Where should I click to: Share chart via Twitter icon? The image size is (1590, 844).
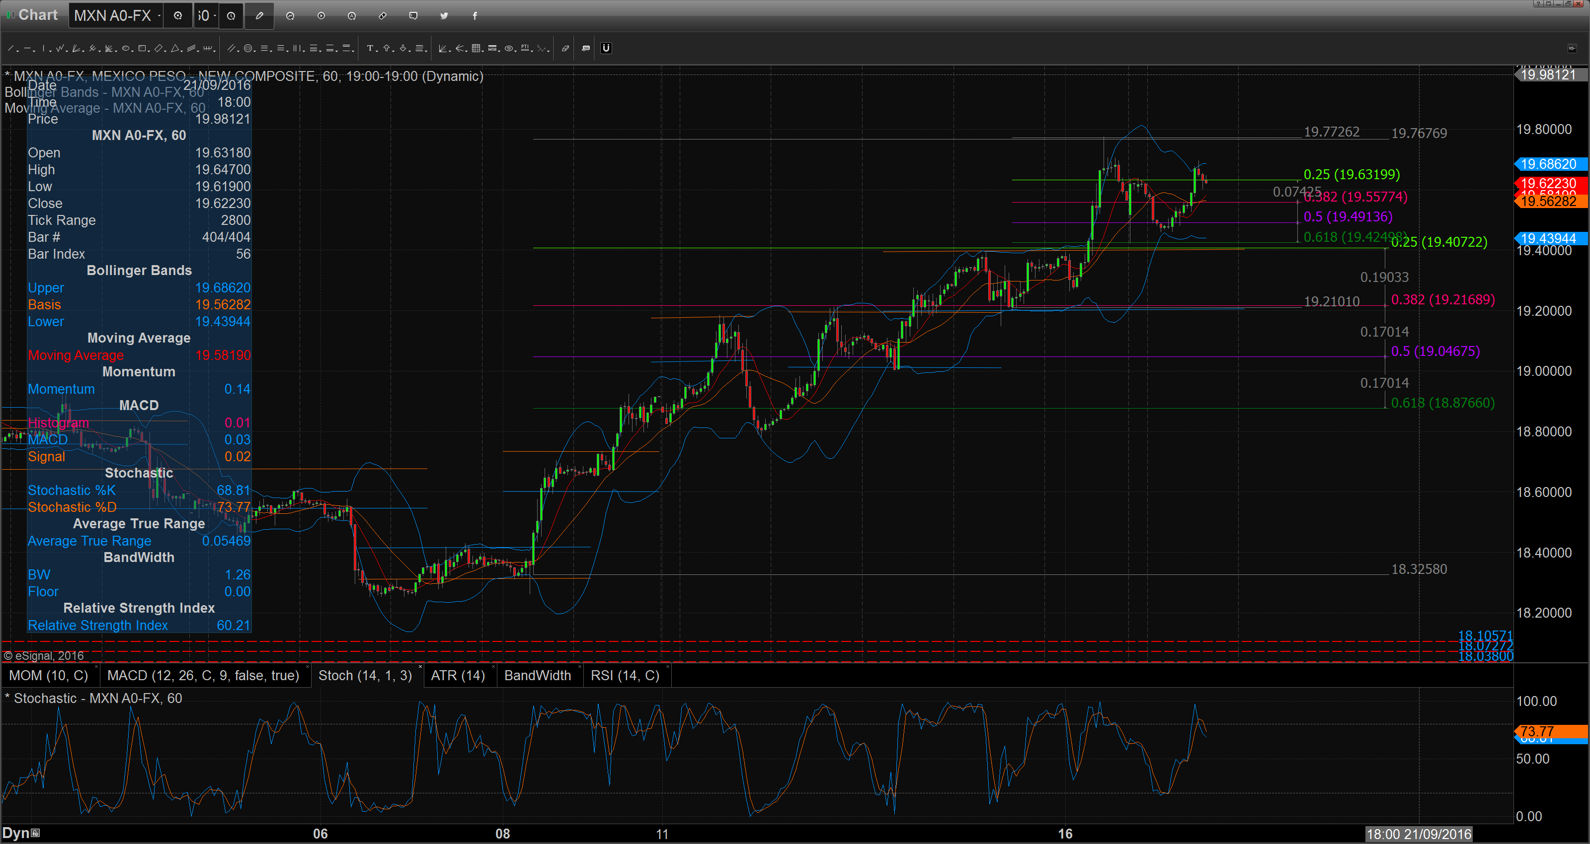(x=444, y=16)
